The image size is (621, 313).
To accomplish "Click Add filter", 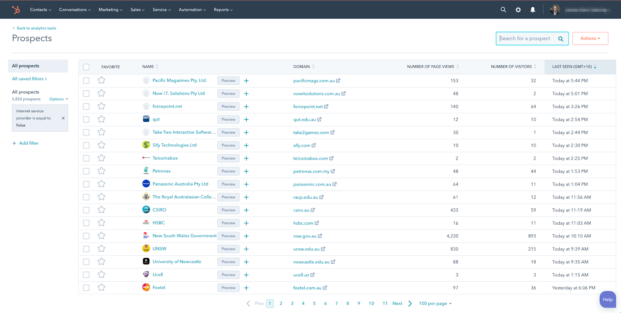I will [26, 143].
